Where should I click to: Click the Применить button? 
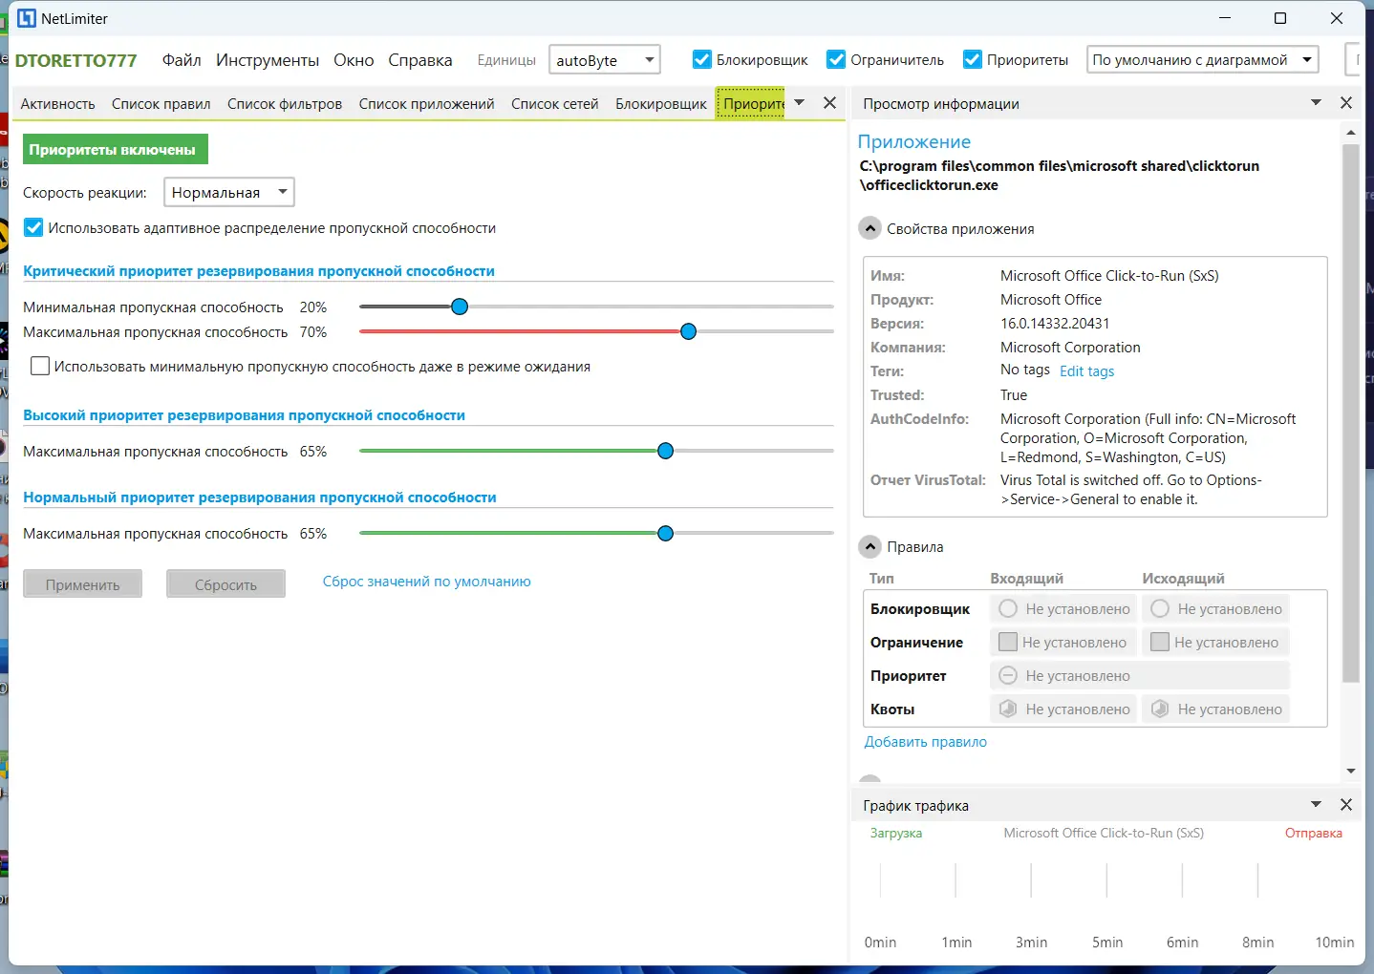click(x=83, y=584)
